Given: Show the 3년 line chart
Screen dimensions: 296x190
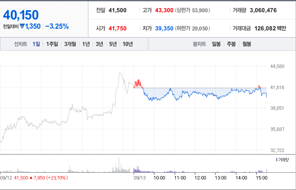Looking at the screenshot, I should [x=99, y=44].
